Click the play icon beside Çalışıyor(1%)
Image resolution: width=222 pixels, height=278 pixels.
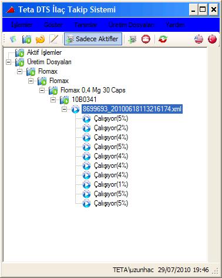pos(86,184)
